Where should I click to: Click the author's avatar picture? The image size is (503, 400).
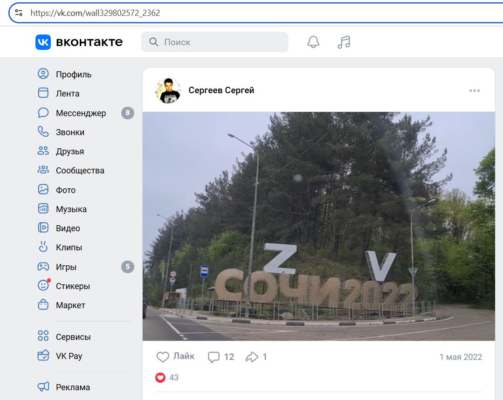168,90
